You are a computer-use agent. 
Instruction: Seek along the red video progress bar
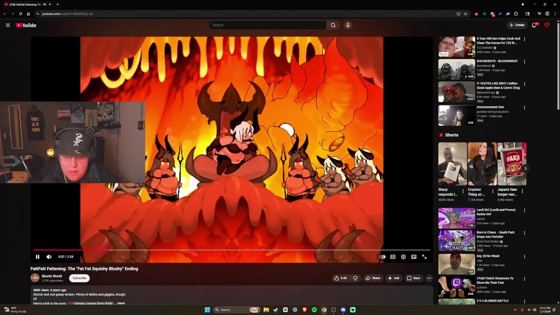[231, 250]
